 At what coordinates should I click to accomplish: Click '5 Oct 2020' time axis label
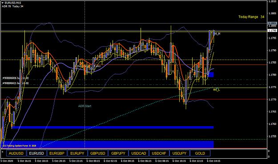7,161
